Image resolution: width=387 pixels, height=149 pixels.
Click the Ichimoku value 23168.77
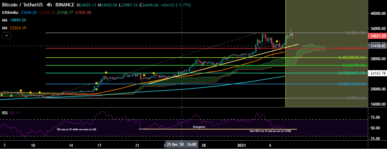click(x=65, y=13)
